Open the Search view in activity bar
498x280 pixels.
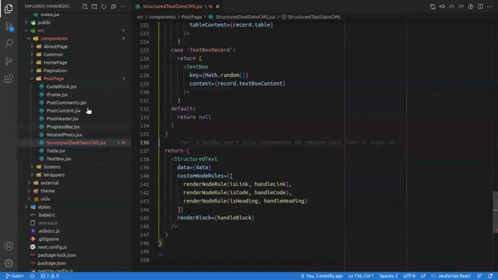click(9, 43)
